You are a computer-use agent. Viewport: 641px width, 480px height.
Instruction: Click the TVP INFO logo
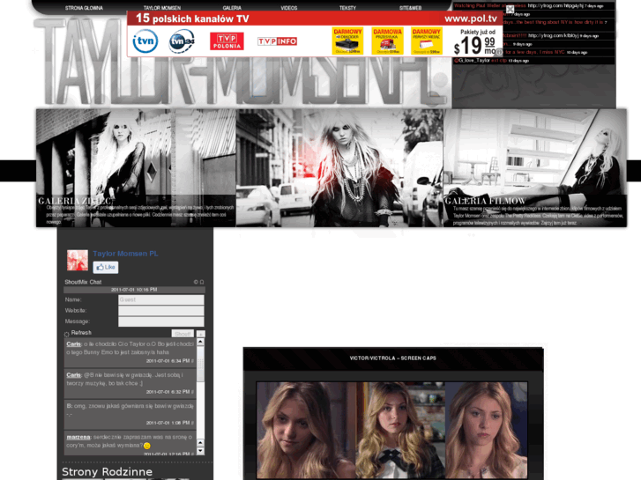(x=277, y=41)
